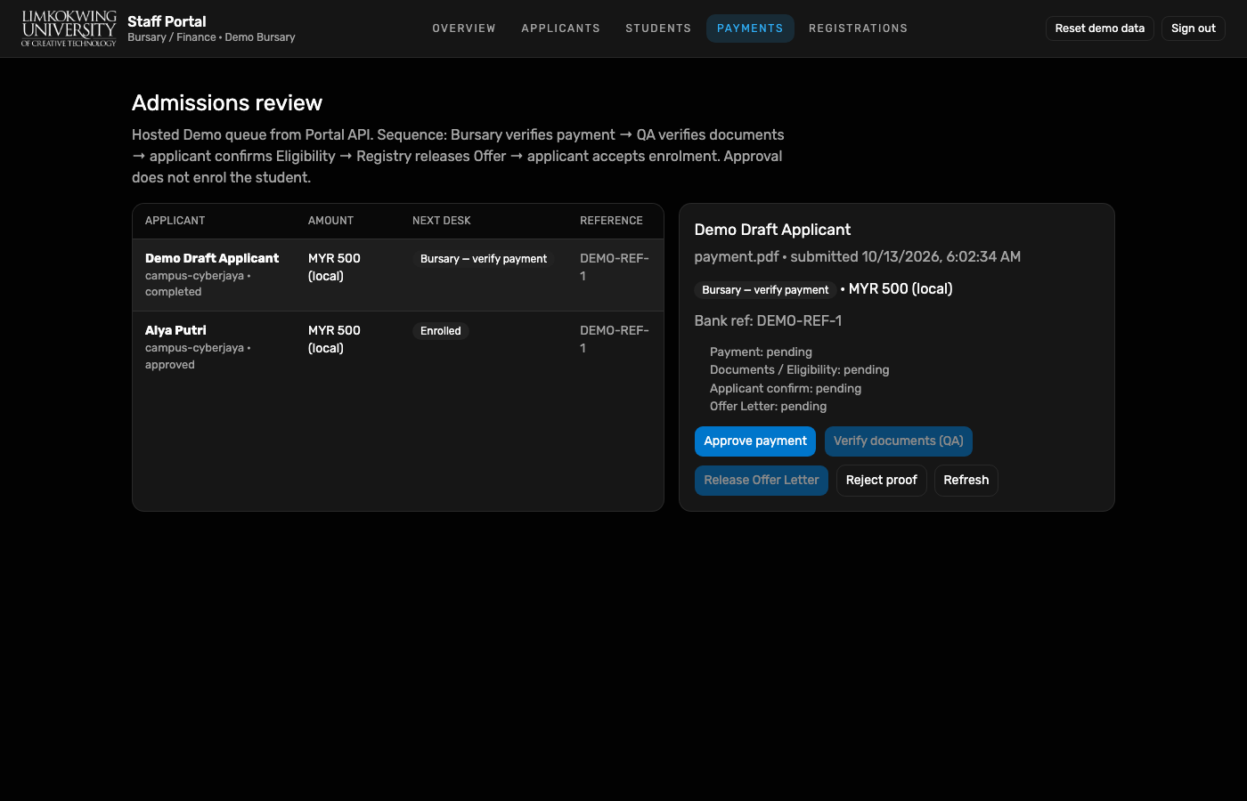The width and height of the screenshot is (1247, 801).
Task: Click campus-cyberjaya completed status text
Action: 198,284
